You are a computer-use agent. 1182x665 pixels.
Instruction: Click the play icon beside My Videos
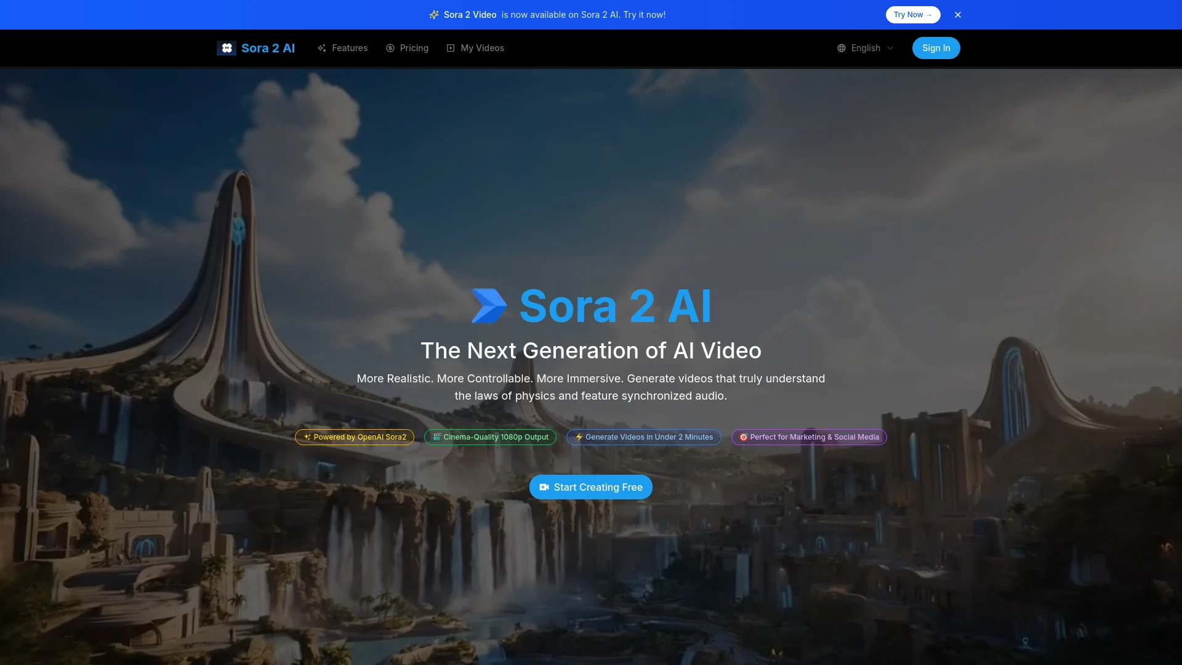pos(451,47)
